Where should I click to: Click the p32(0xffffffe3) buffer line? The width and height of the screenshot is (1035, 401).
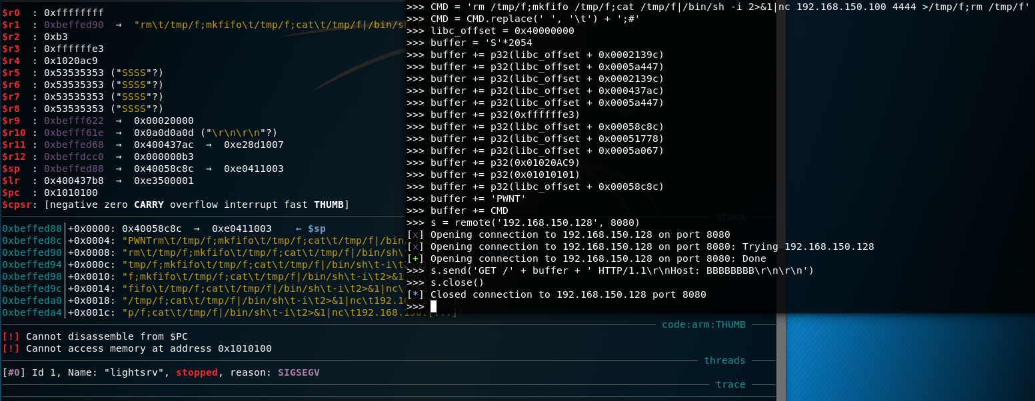[493, 115]
